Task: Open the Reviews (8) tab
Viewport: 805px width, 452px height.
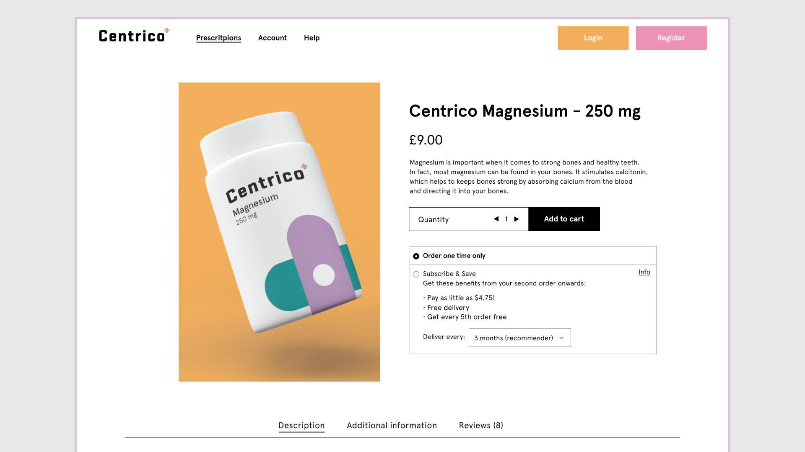Action: [480, 425]
